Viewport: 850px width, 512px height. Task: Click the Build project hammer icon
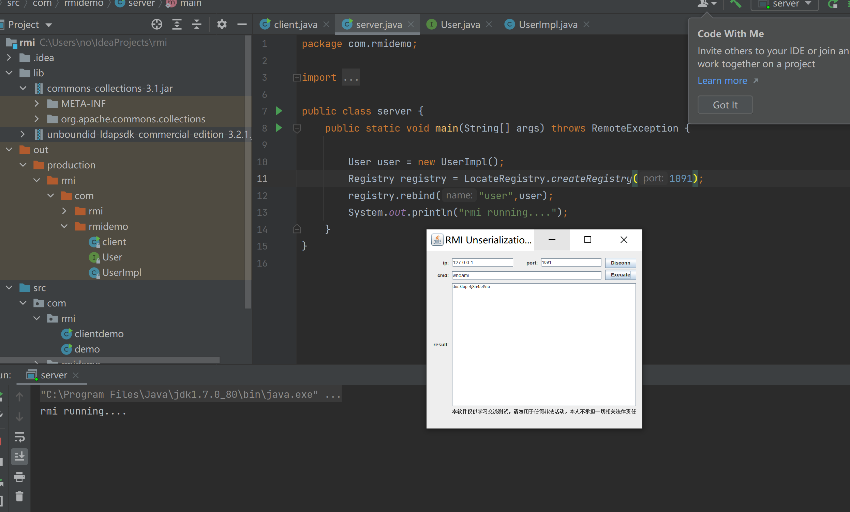pos(736,4)
